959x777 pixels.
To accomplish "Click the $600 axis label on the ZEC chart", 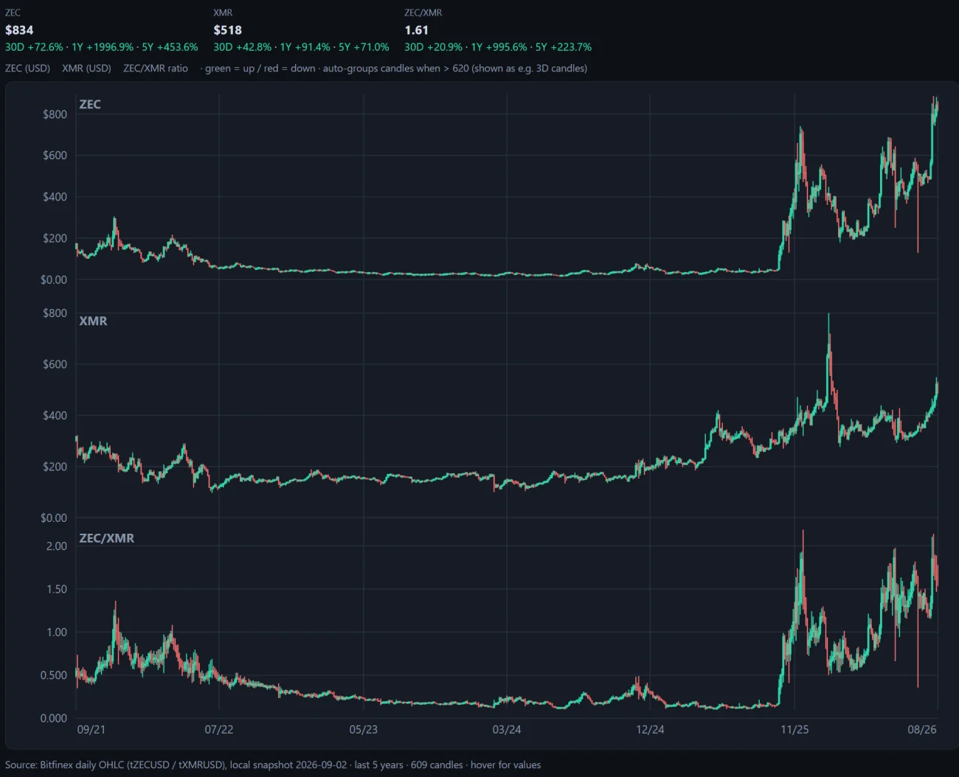I will (x=55, y=156).
